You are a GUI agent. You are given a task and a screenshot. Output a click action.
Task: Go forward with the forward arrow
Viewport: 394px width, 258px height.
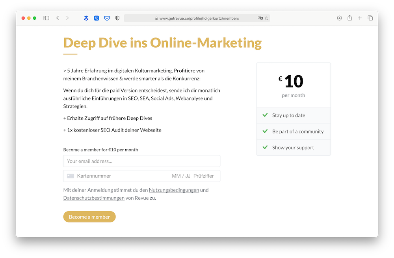coord(67,18)
